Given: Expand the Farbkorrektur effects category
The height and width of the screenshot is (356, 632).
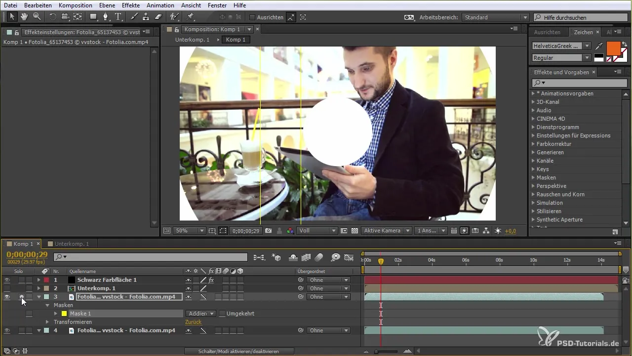Looking at the screenshot, I should (533, 144).
